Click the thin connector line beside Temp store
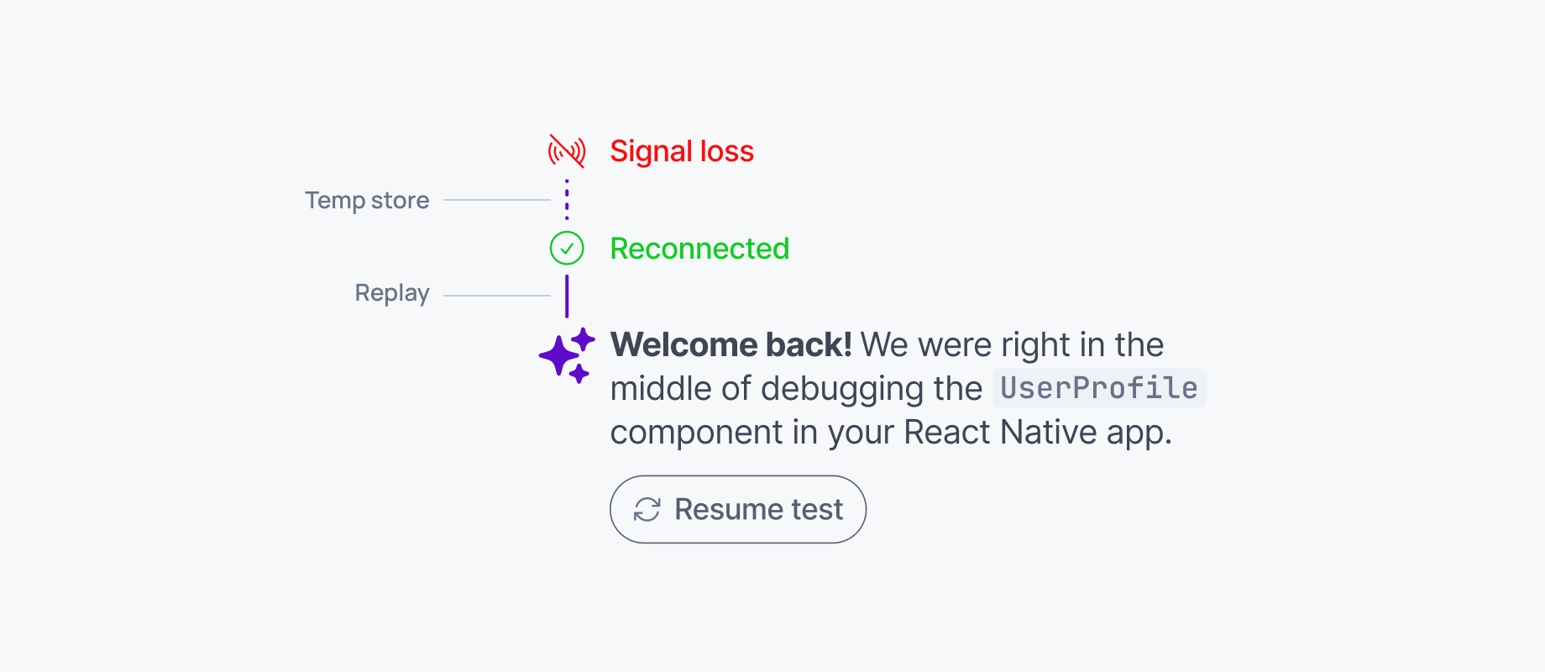This screenshot has width=1545, height=672. point(496,200)
